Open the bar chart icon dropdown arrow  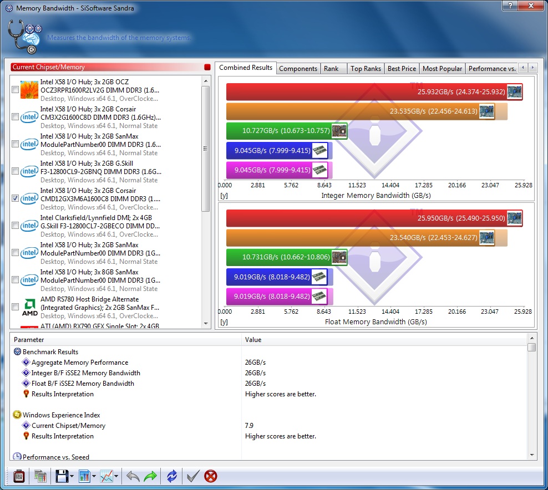click(94, 476)
